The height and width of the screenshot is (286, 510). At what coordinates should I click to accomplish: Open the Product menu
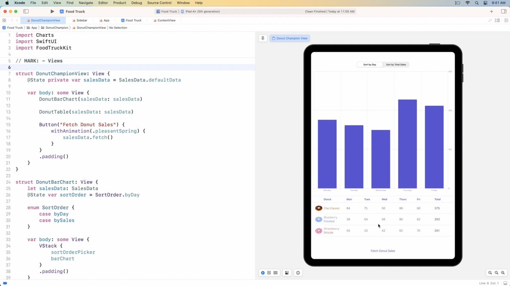coord(119,3)
